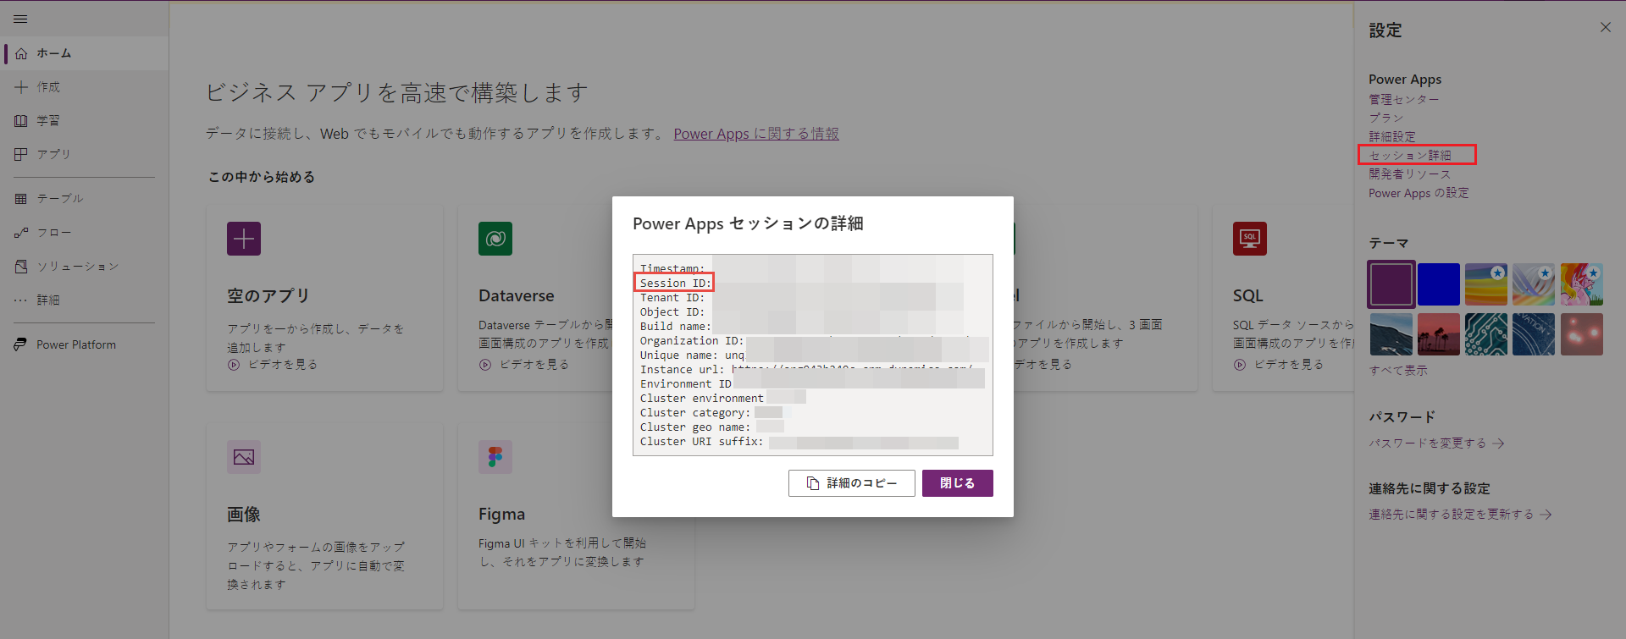Click 詳細のコピー button
Screen dimensions: 1626x639
pyautogui.click(x=851, y=483)
